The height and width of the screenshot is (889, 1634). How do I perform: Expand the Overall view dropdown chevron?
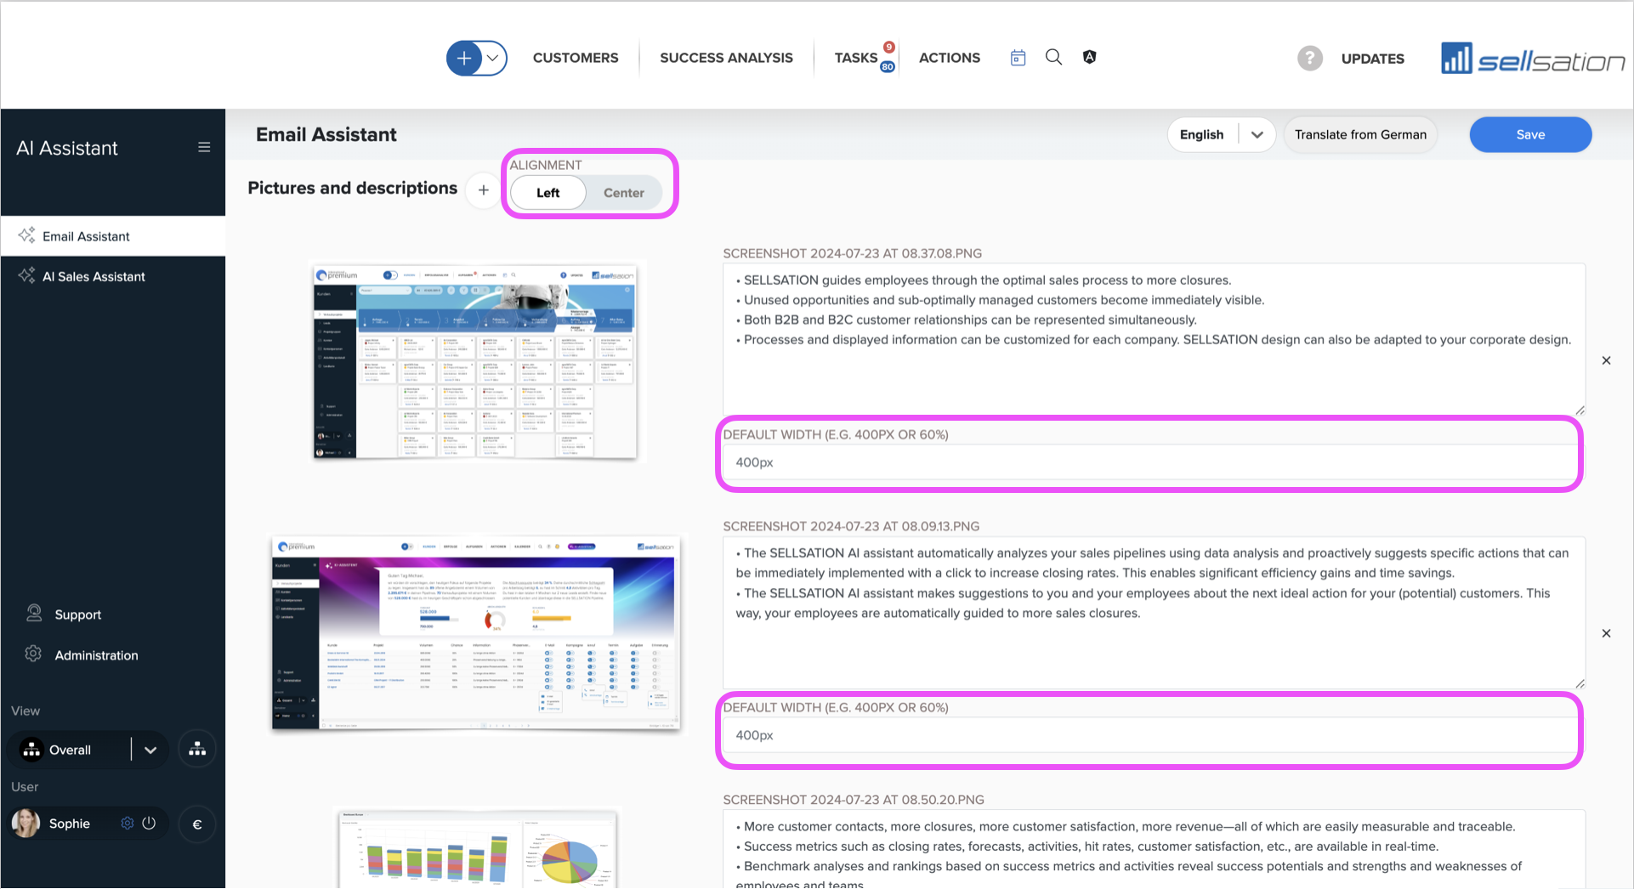150,750
